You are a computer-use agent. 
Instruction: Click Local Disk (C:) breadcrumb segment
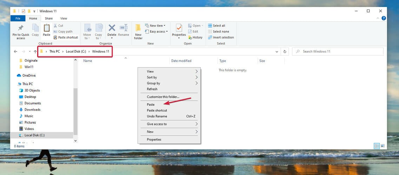tap(76, 51)
